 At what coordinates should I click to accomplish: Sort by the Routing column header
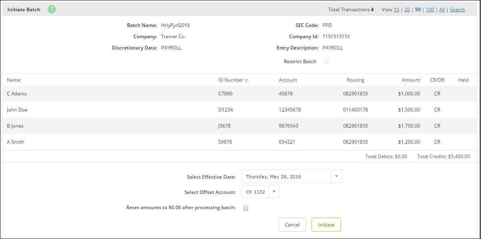tap(356, 80)
